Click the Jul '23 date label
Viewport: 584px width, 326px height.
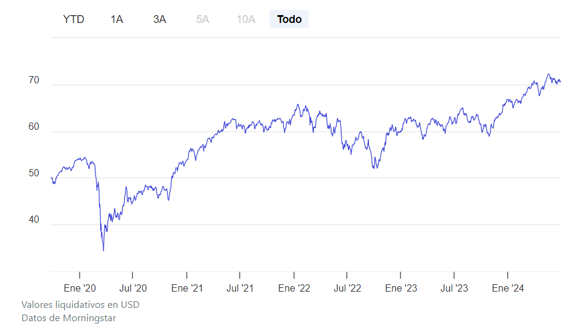tap(454, 289)
